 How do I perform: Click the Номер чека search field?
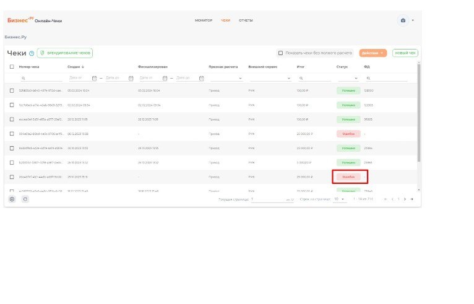(x=41, y=79)
